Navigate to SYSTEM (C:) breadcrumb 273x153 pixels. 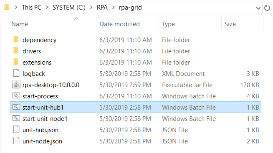pos(69,8)
